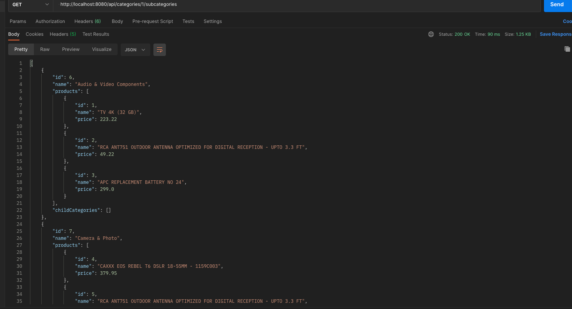This screenshot has height=309, width=572.
Task: Click "APC REPLACEMENT BATTERY NO 24" string
Action: (x=141, y=182)
